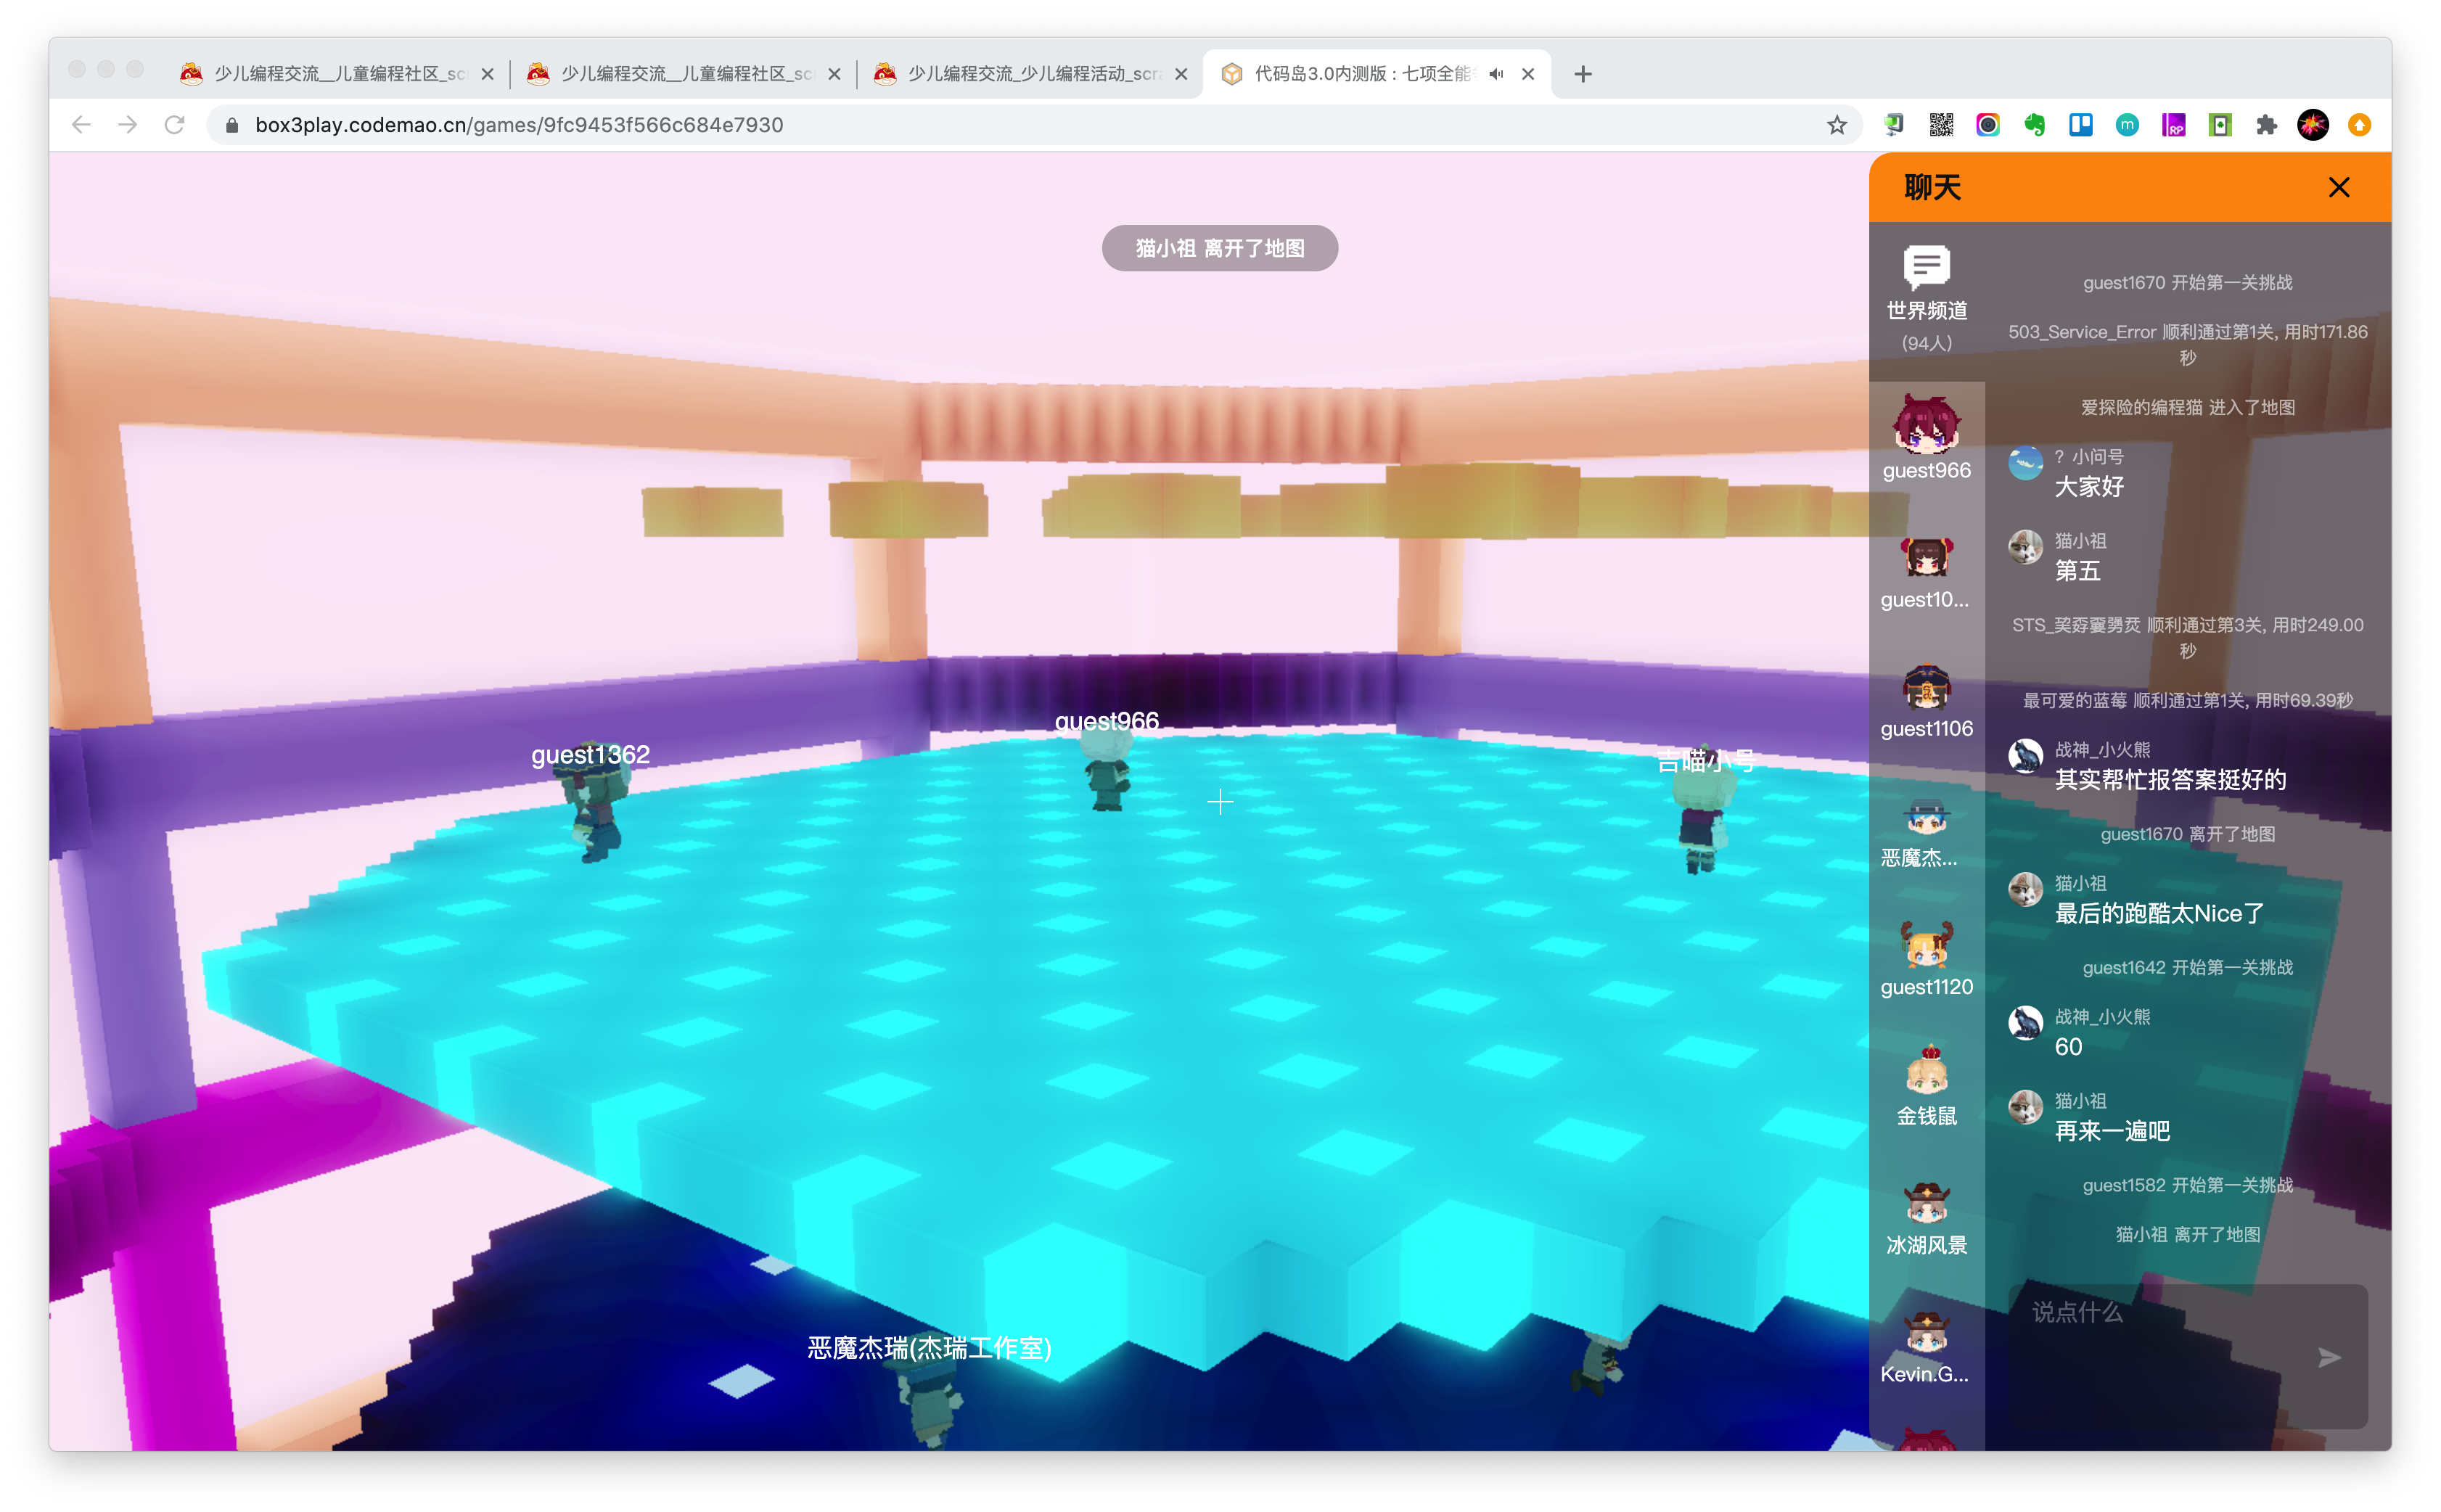Bookmark this page with the star icon

tap(1836, 125)
